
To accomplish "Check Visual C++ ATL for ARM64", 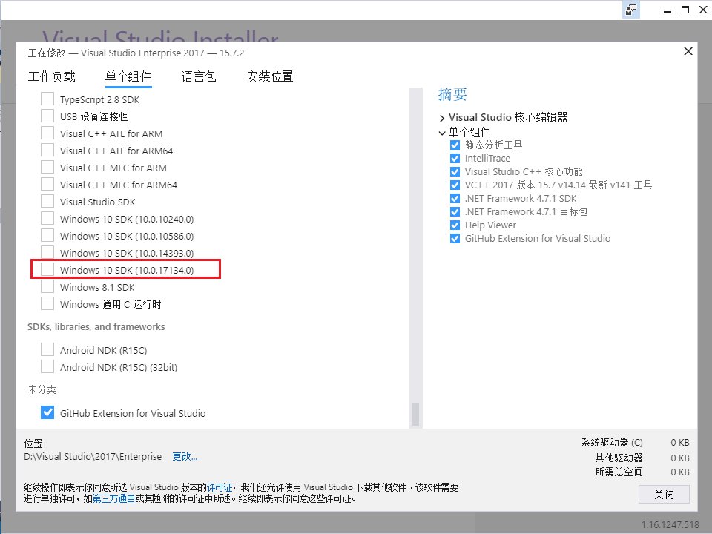I will point(47,150).
